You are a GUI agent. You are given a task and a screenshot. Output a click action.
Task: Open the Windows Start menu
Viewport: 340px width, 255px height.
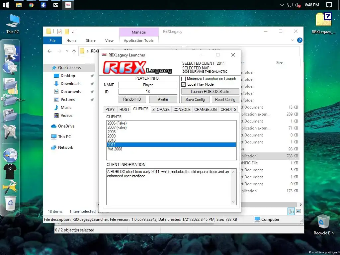tap(6, 5)
